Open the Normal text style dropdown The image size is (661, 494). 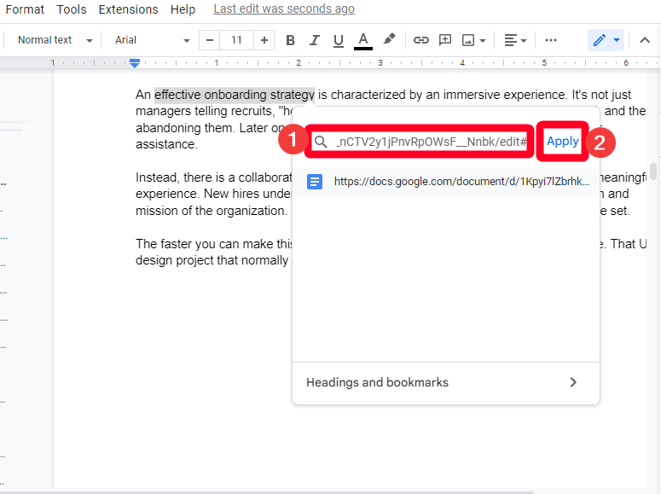[55, 40]
